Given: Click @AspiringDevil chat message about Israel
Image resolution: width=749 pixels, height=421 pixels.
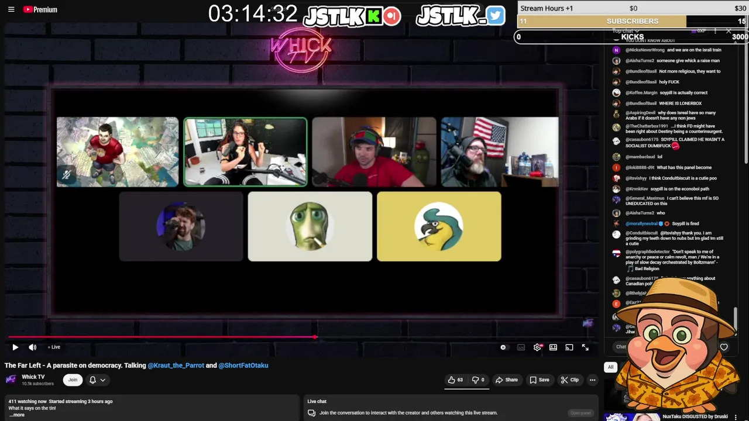Looking at the screenshot, I should [x=671, y=116].
